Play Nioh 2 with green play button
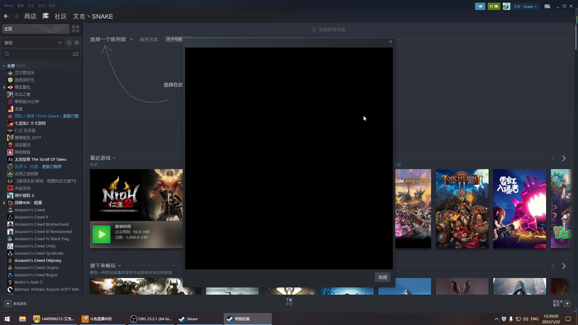 [101, 234]
